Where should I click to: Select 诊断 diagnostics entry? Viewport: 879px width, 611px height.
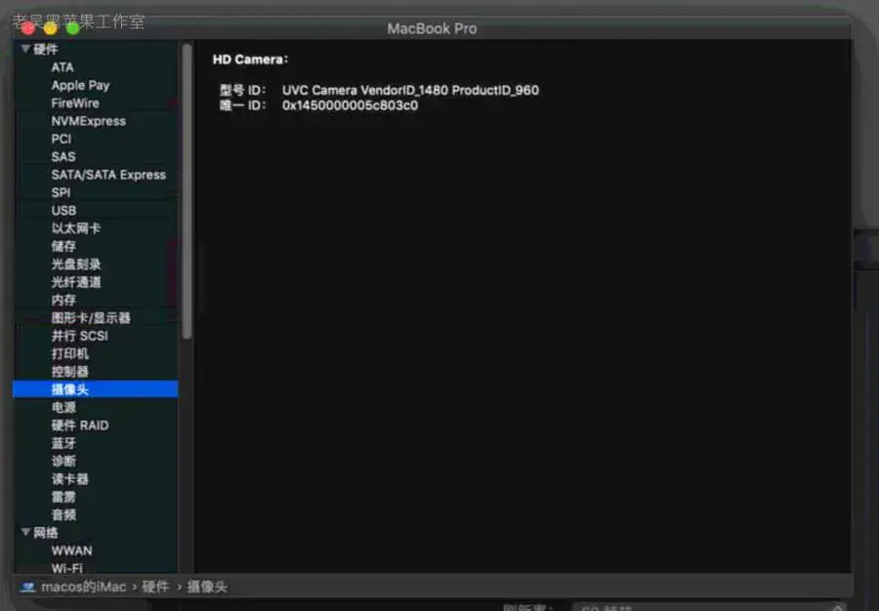click(63, 461)
